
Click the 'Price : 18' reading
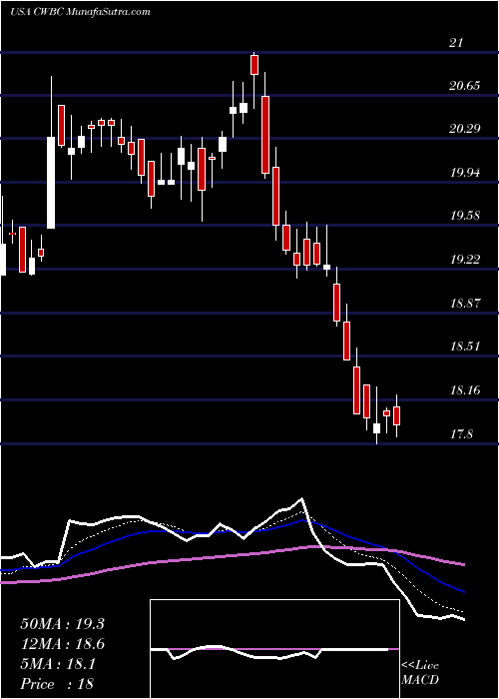[58, 684]
